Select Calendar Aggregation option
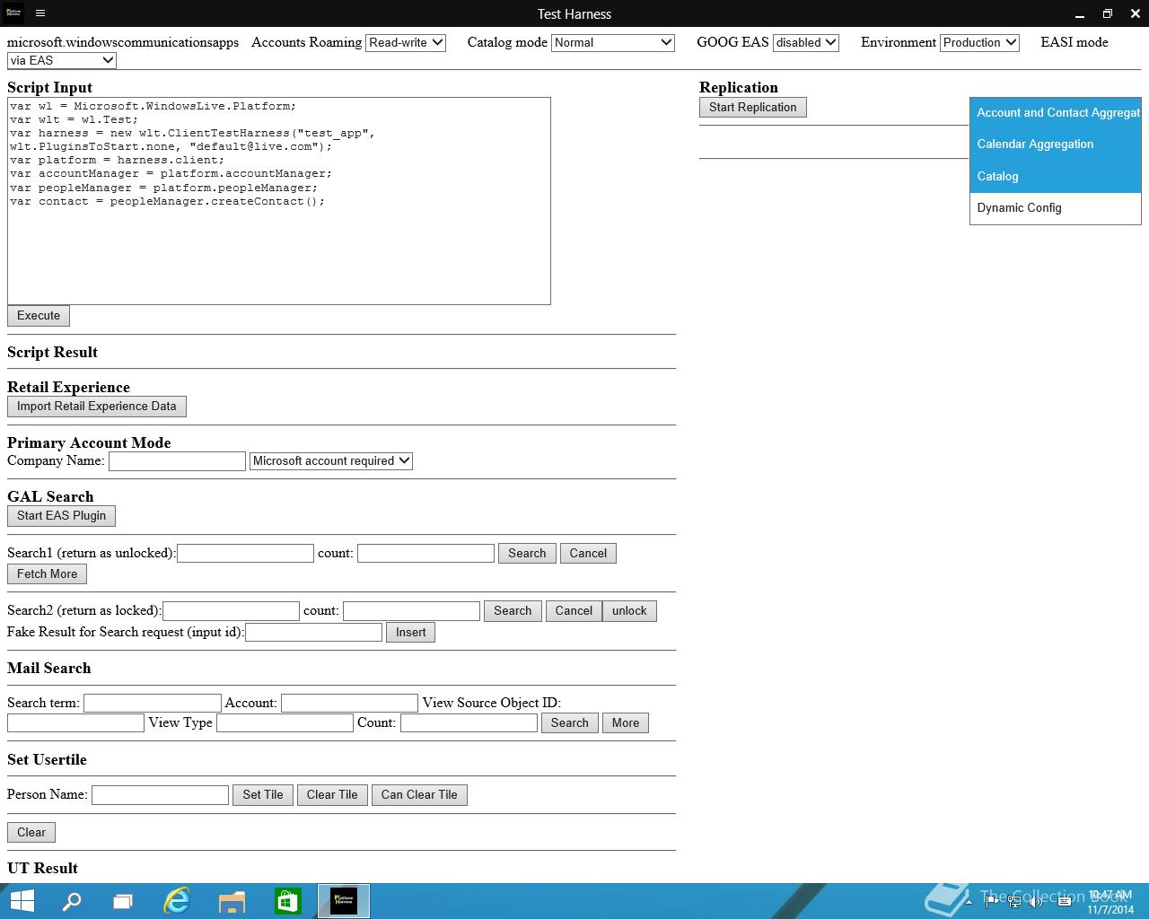Viewport: 1149px width, 919px height. [1056, 144]
